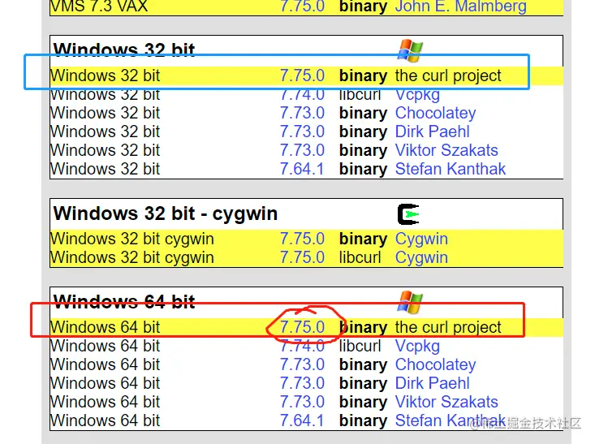
Task: Visit the Vcpkg link in the Windows 32 bit section
Action: (x=417, y=94)
